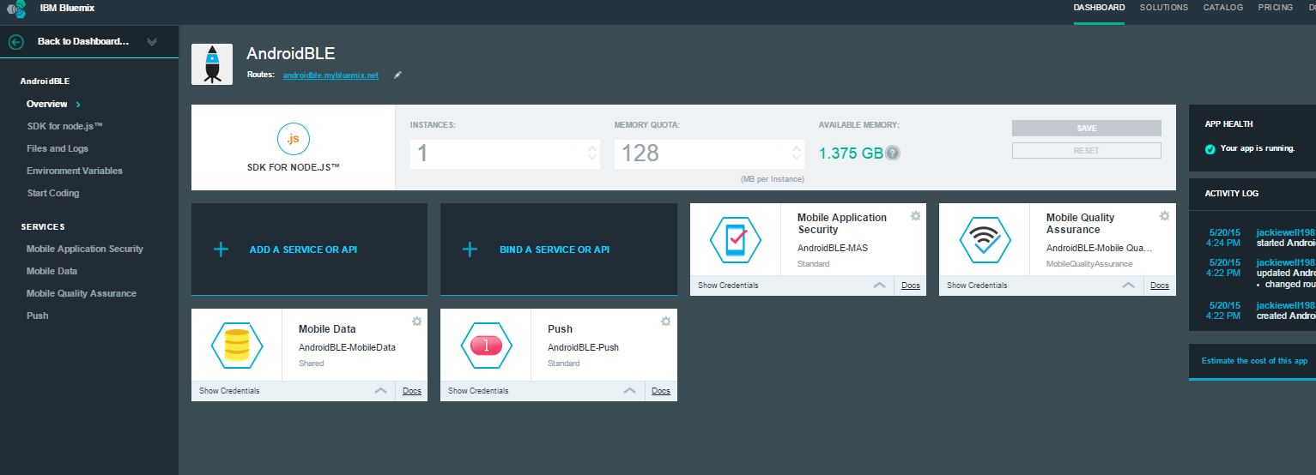Click the 5/20/15 4:24 PM log entry

point(1223,237)
